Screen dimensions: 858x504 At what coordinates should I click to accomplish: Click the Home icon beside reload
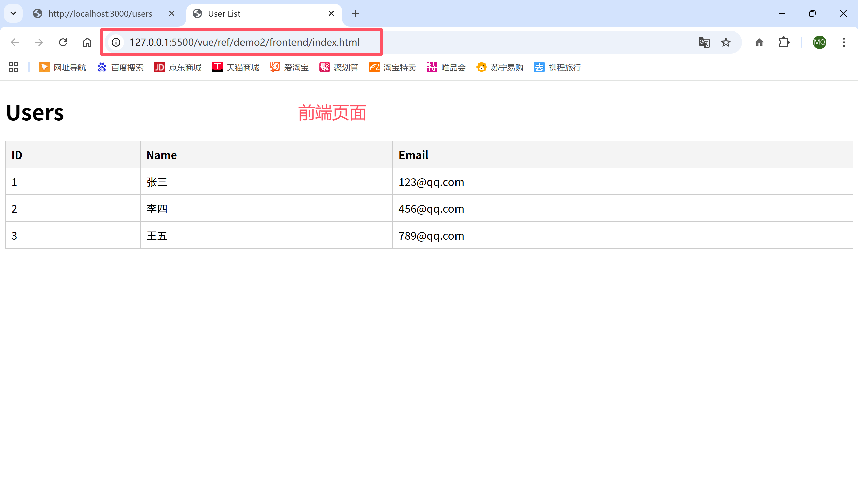[x=87, y=42]
